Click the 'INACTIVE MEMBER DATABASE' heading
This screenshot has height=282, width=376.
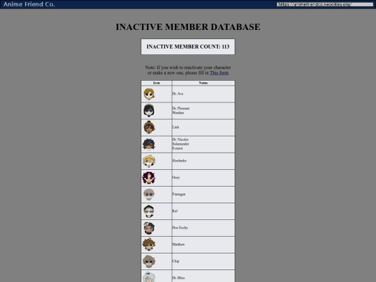click(188, 27)
